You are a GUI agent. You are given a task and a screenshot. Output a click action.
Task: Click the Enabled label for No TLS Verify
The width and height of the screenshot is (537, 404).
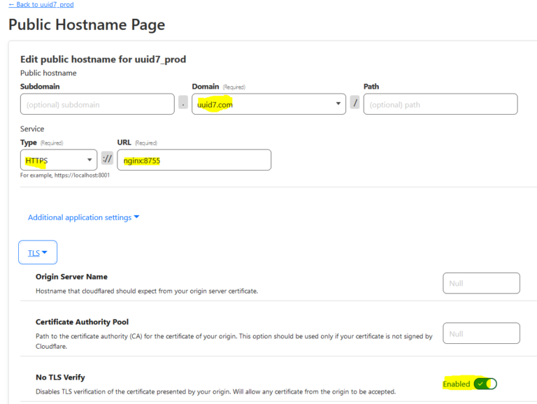point(456,384)
